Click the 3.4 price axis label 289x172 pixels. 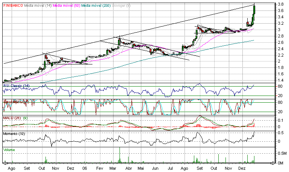pyautogui.click(x=281, y=17)
